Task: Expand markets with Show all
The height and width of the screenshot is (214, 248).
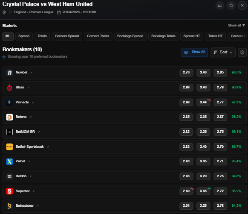Action: [236, 25]
